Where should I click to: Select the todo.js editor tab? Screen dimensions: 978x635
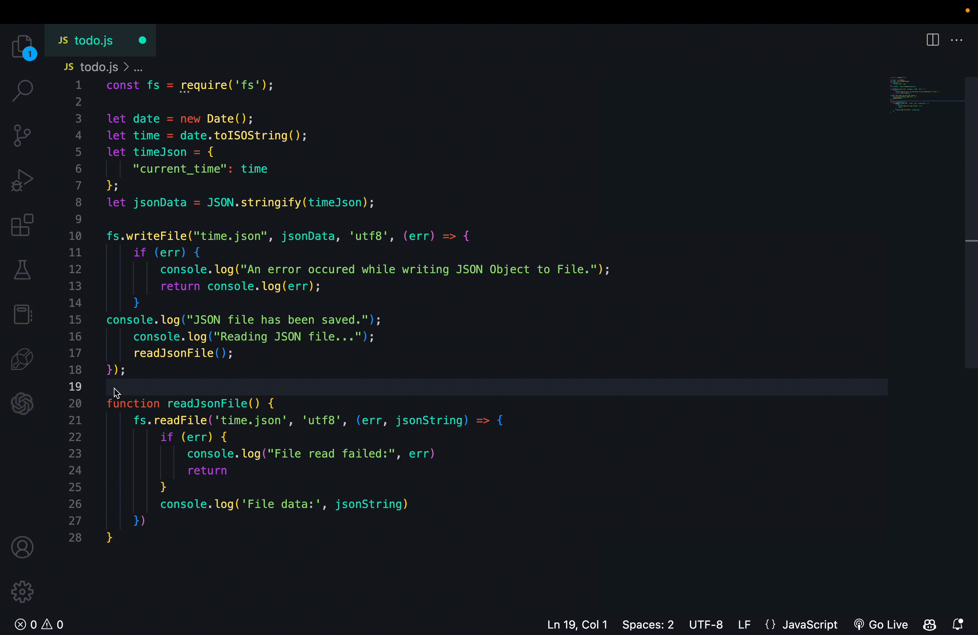[93, 40]
